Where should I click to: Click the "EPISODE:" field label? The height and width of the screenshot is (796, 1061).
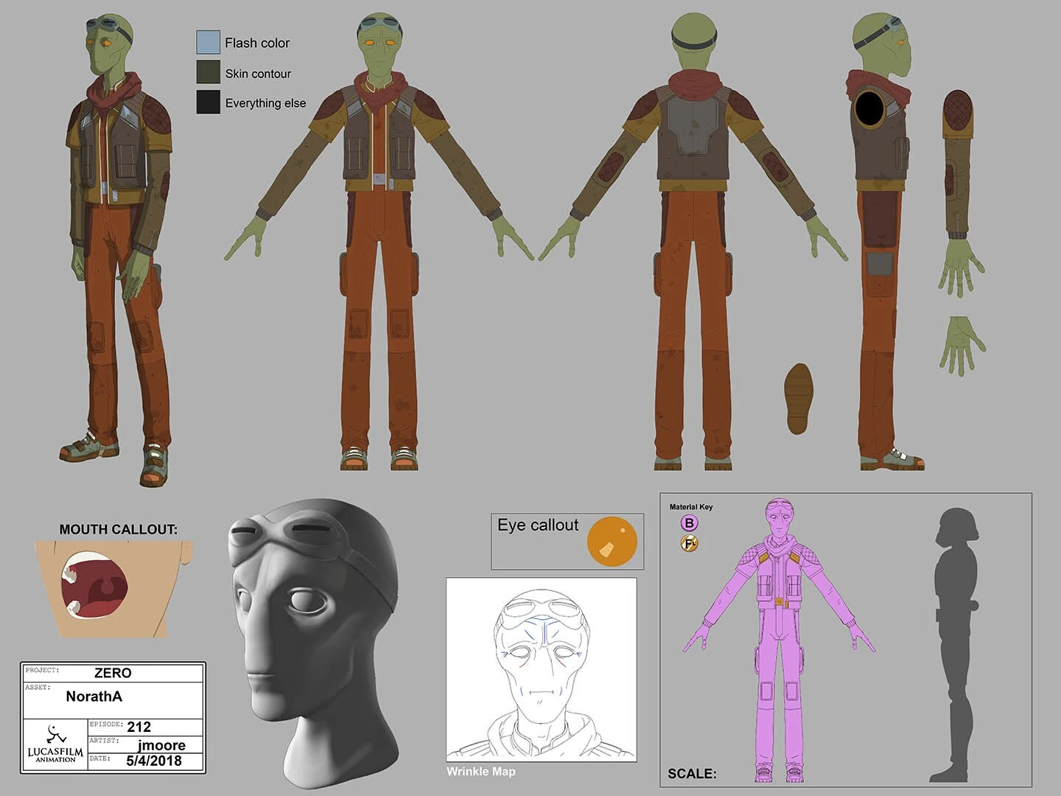pyautogui.click(x=106, y=724)
